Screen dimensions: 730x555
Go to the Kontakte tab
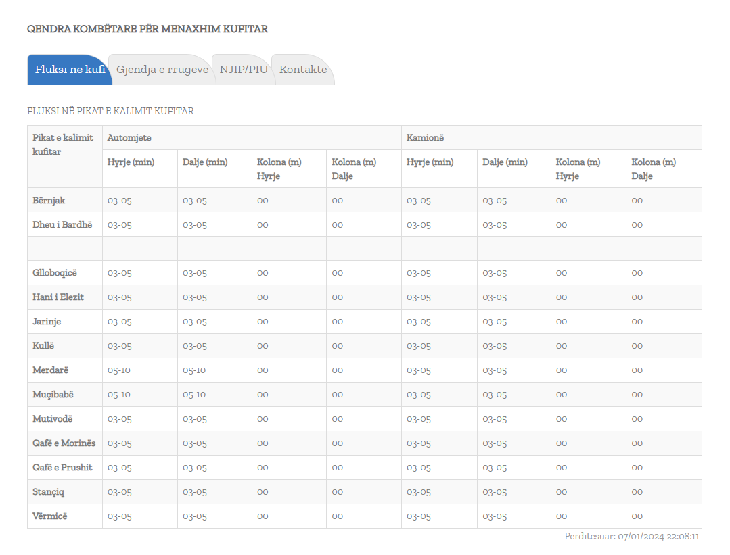(303, 70)
